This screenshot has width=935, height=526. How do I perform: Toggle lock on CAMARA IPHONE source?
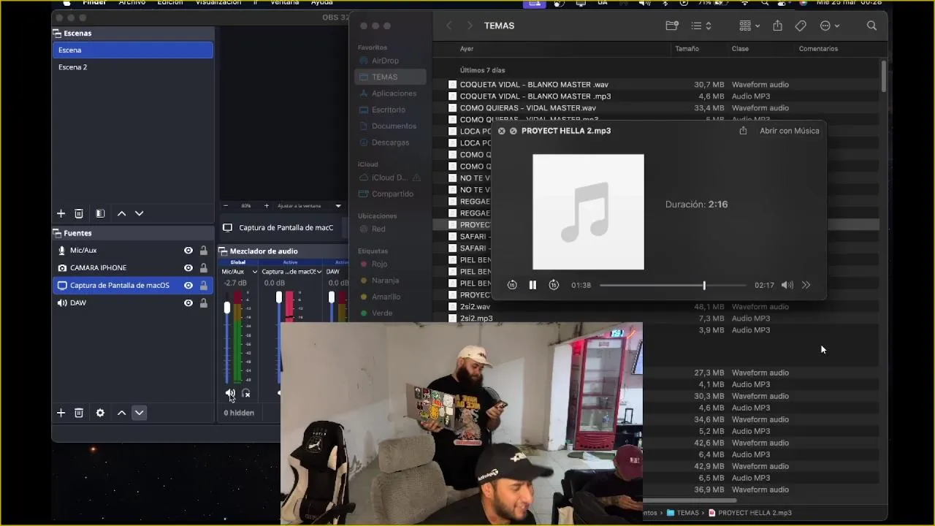204,268
